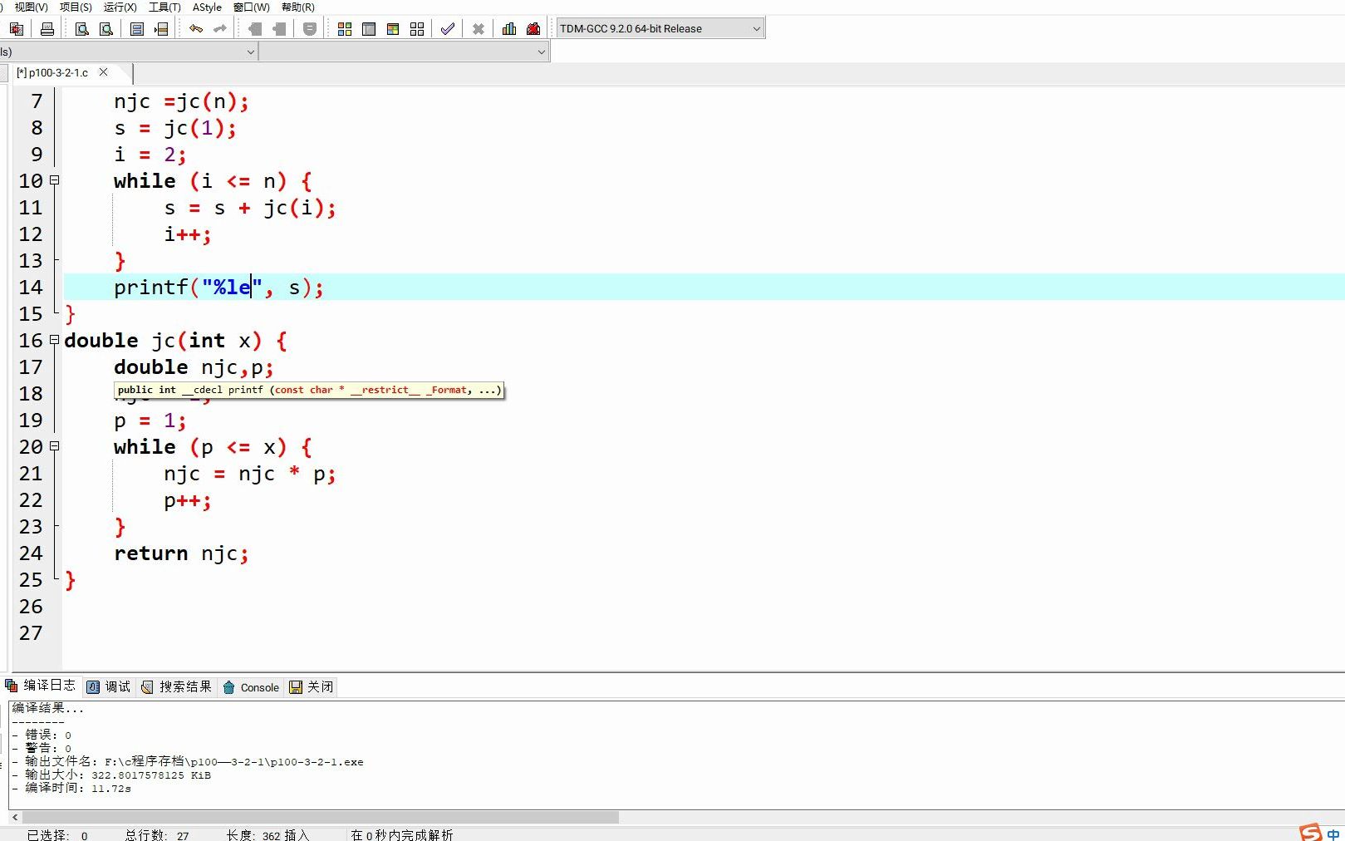Click the printf function signature tooltip

pyautogui.click(x=309, y=390)
